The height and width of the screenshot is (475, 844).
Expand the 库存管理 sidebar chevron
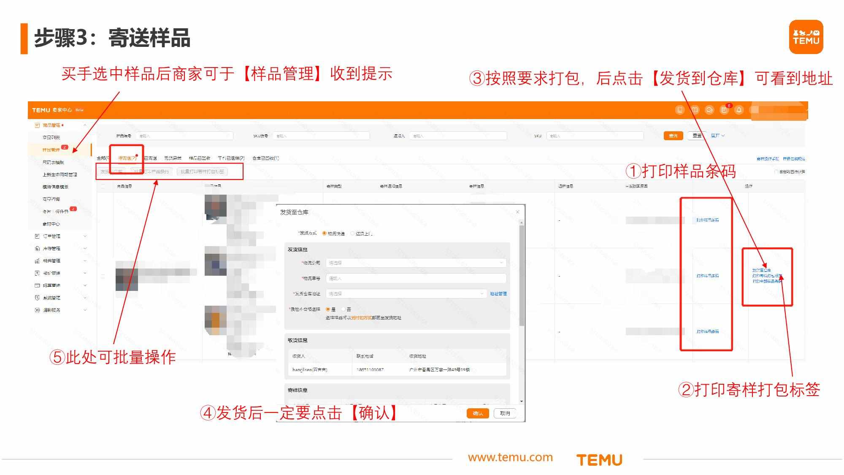click(85, 248)
